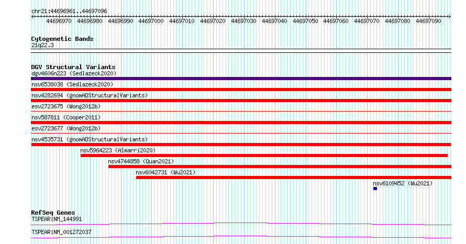
Task: Click the nsv6109452 (Wu2021) label
Action: [403, 183]
